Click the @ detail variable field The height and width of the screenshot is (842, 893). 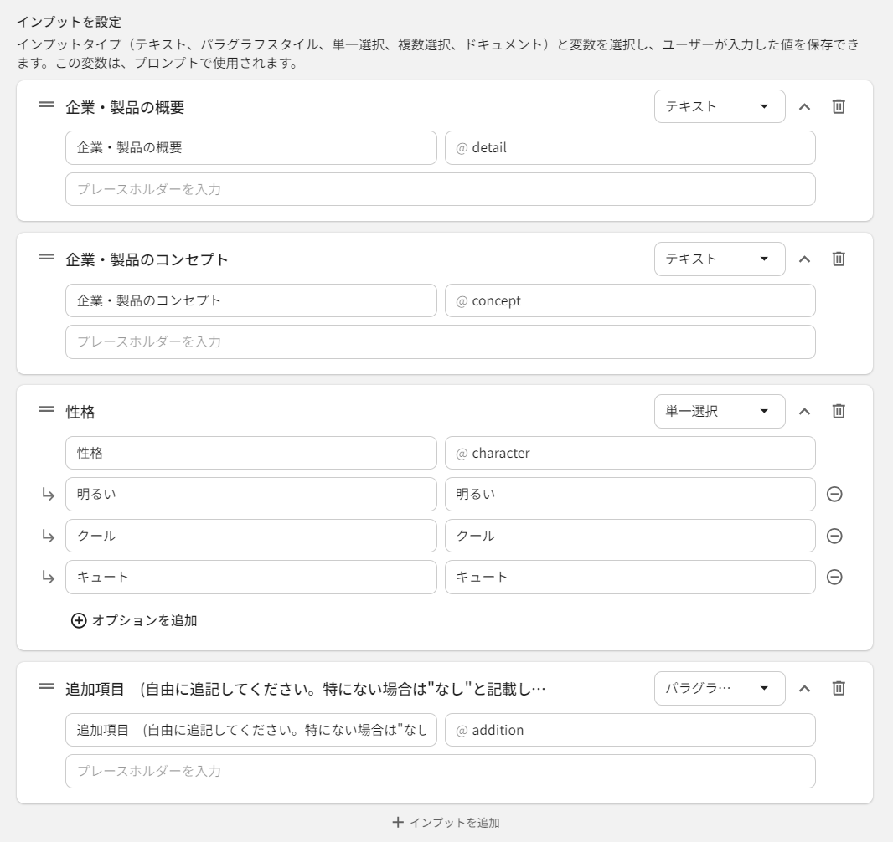pyautogui.click(x=630, y=148)
